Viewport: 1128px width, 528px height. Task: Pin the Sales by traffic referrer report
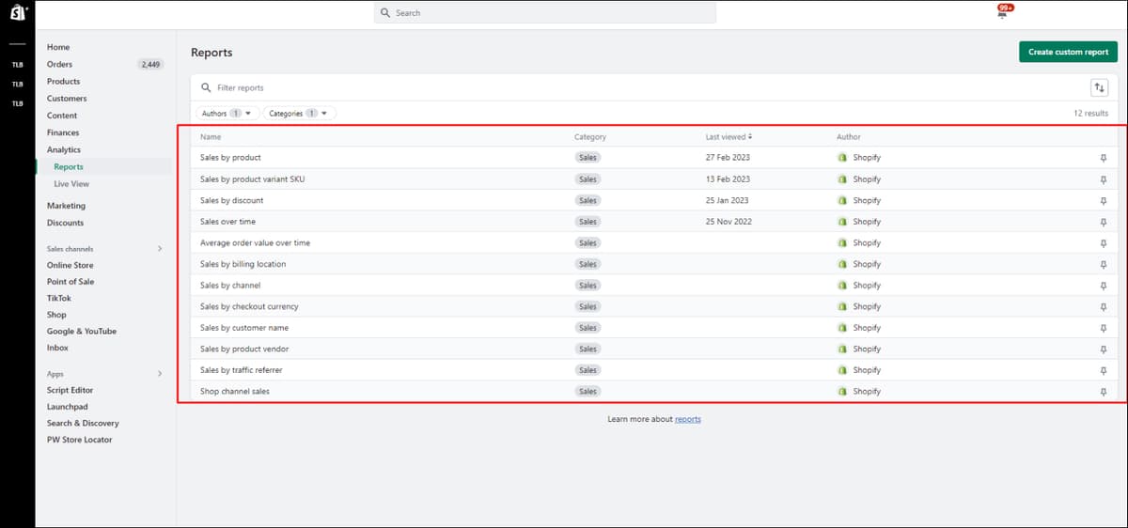tap(1103, 370)
